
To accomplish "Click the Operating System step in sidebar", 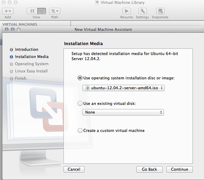I will (x=32, y=64).
